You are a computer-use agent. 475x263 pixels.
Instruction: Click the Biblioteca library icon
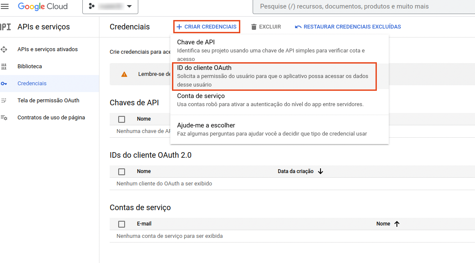(x=4, y=66)
